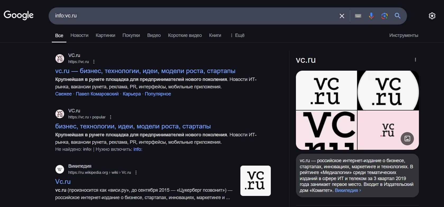
Task: Open the Свежее sitelink
Action: point(63,94)
